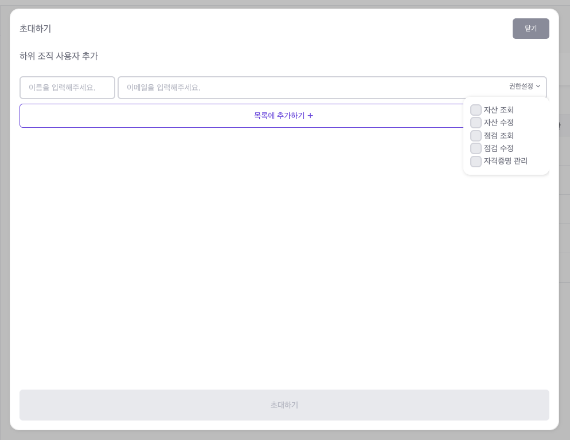The width and height of the screenshot is (570, 440).
Task: Toggle the 점검 조회 checkbox
Action: coord(476,136)
